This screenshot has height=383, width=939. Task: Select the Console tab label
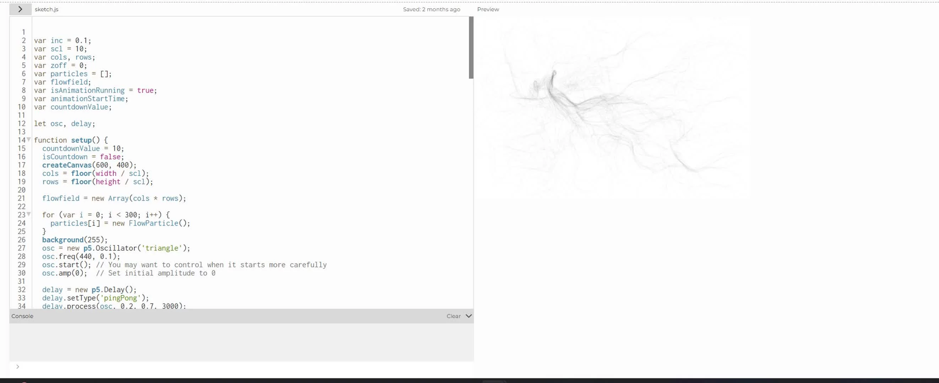point(22,316)
